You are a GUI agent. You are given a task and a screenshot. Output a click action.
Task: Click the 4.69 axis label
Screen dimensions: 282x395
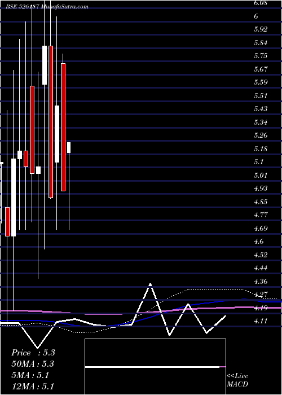261,228
